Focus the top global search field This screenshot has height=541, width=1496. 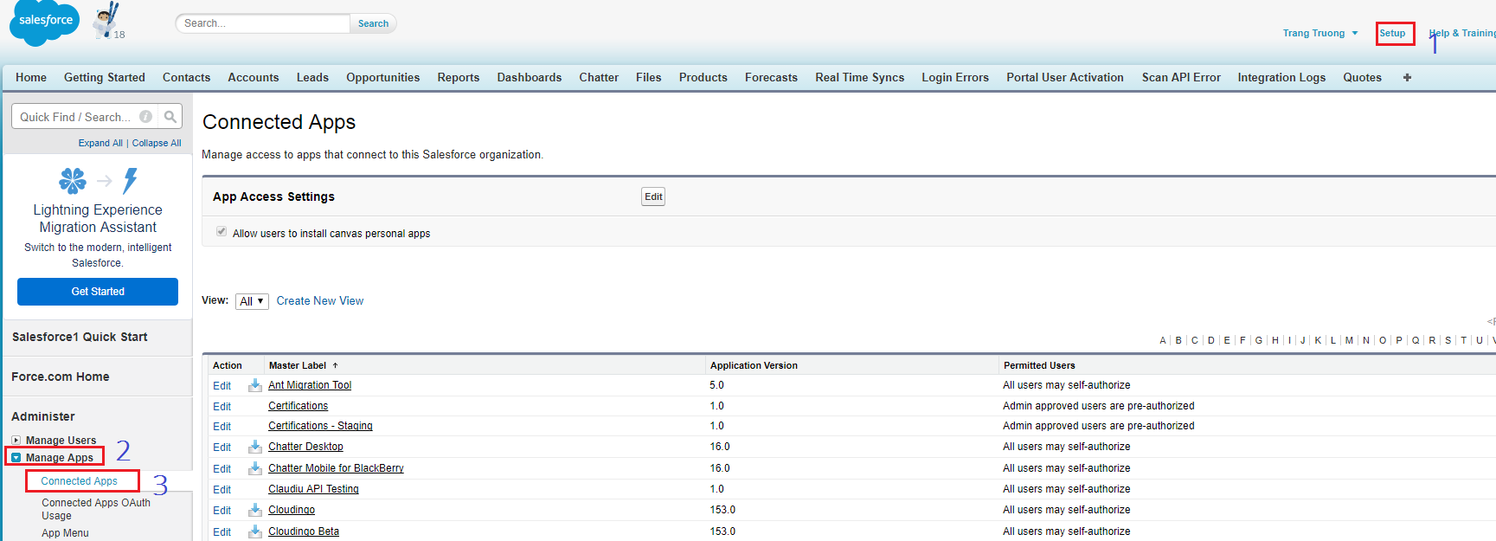263,23
